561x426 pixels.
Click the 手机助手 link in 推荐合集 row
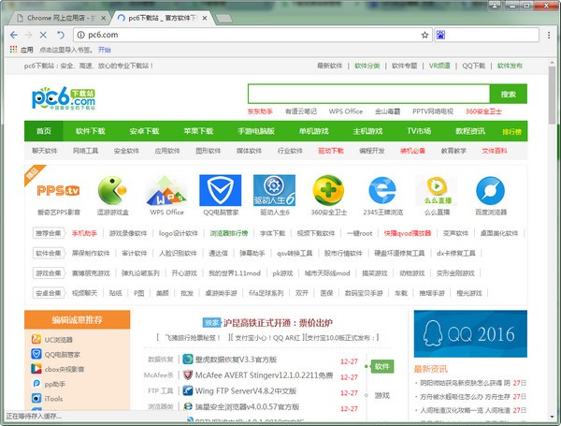[x=84, y=233]
